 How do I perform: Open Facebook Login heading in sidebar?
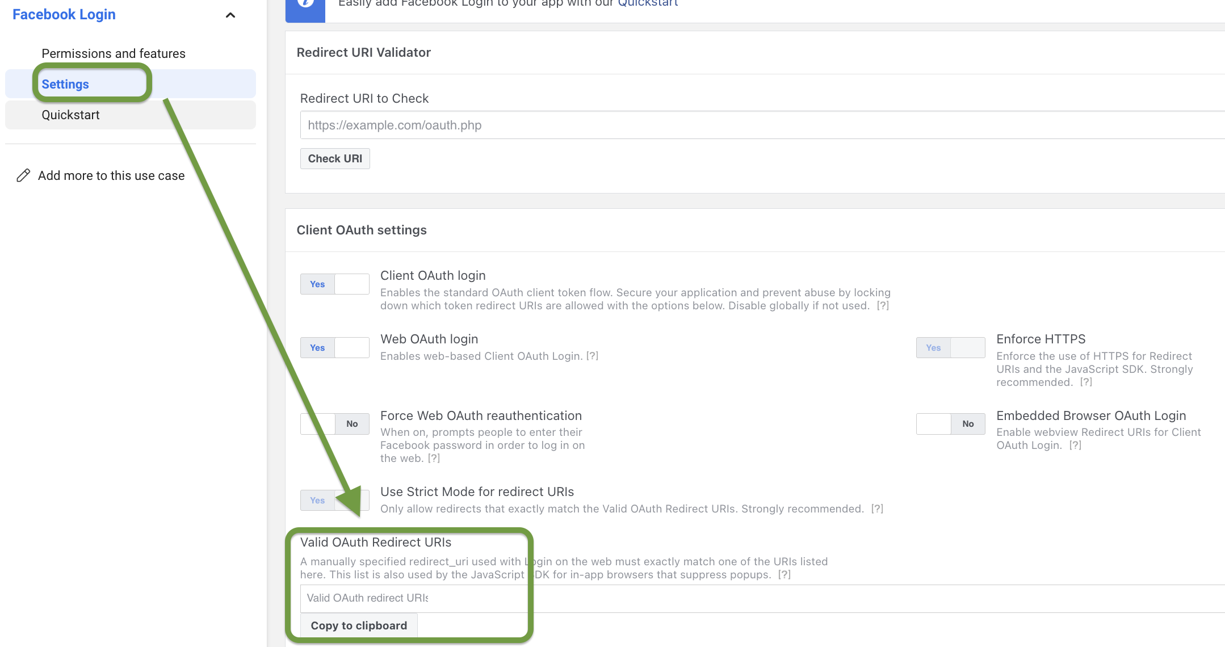64,14
